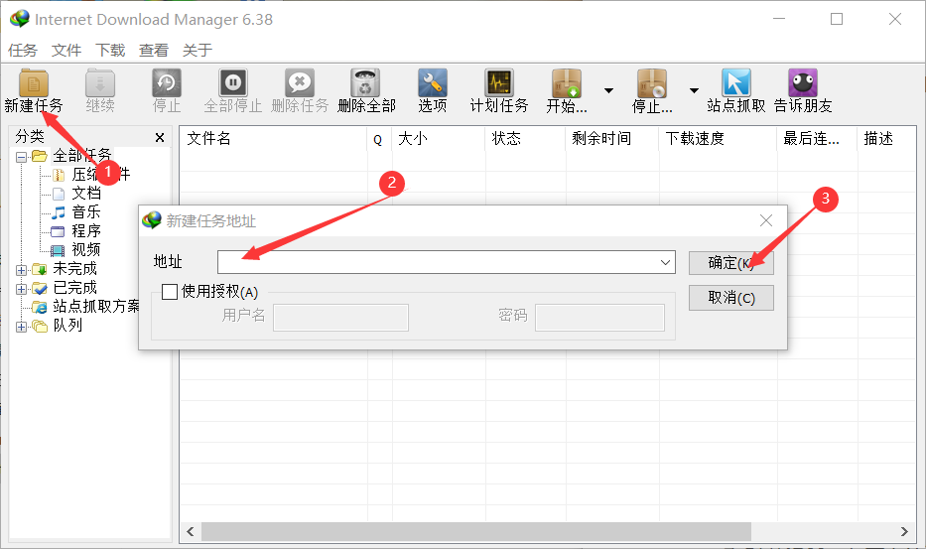
Task: Open the 查看 menu
Action: pos(154,51)
